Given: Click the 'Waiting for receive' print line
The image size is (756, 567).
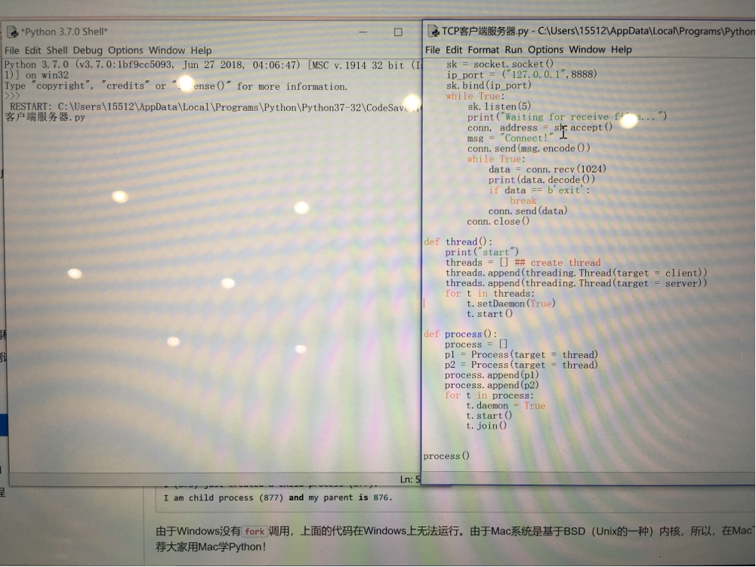Looking at the screenshot, I should click(x=567, y=117).
